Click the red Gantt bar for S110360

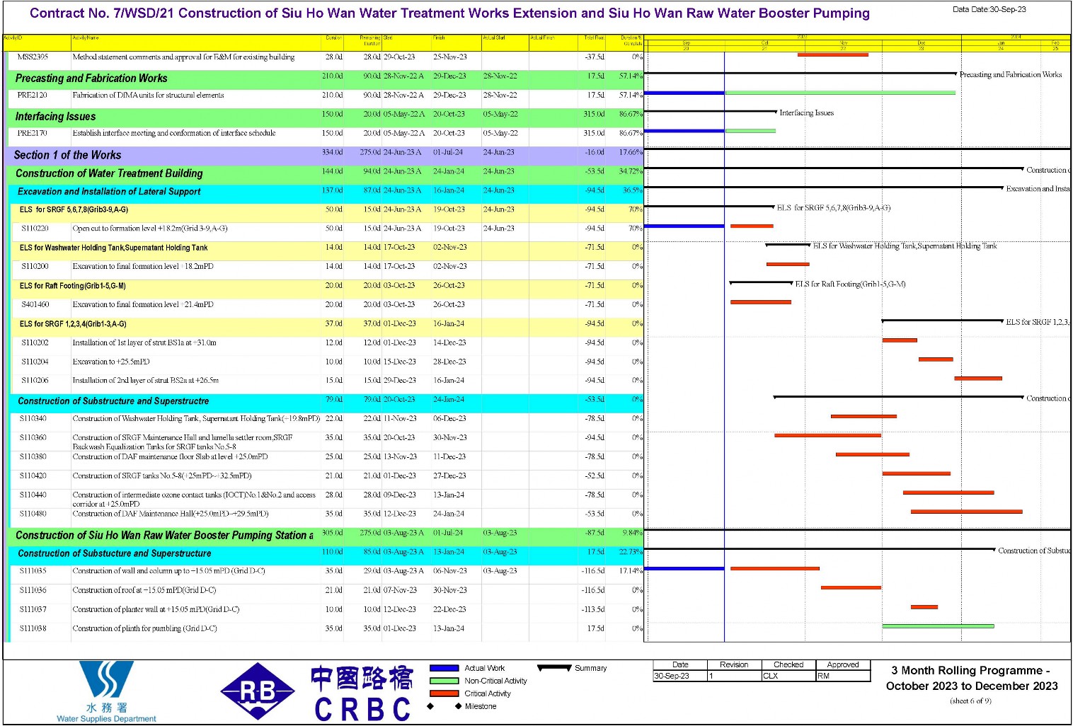827,436
